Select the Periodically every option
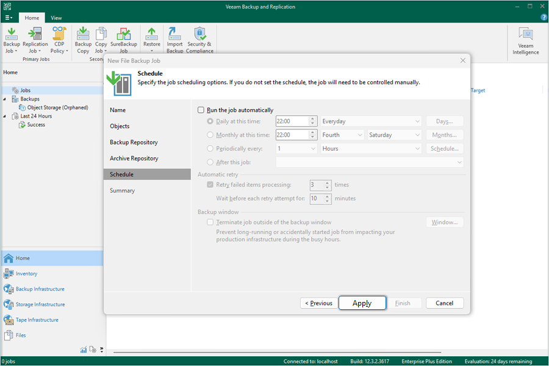The image size is (549, 366). tap(210, 148)
